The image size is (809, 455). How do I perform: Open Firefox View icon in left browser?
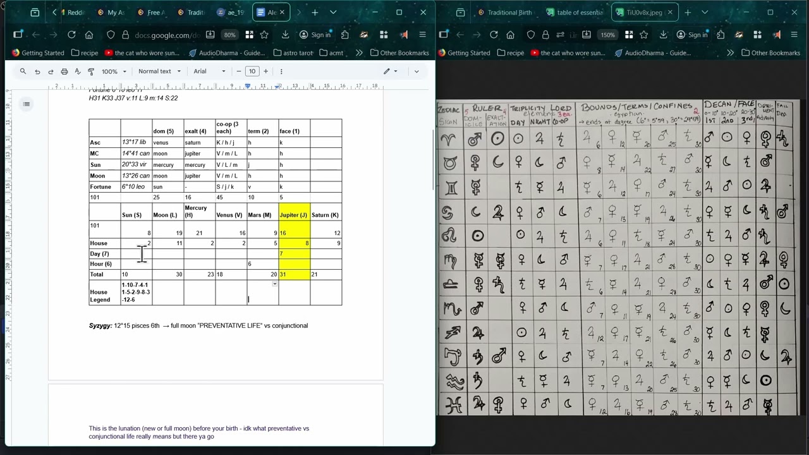[35, 12]
